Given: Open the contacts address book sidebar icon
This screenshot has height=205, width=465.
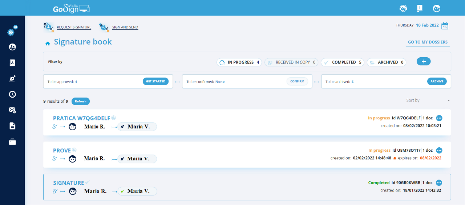Looking at the screenshot, I should [12, 63].
